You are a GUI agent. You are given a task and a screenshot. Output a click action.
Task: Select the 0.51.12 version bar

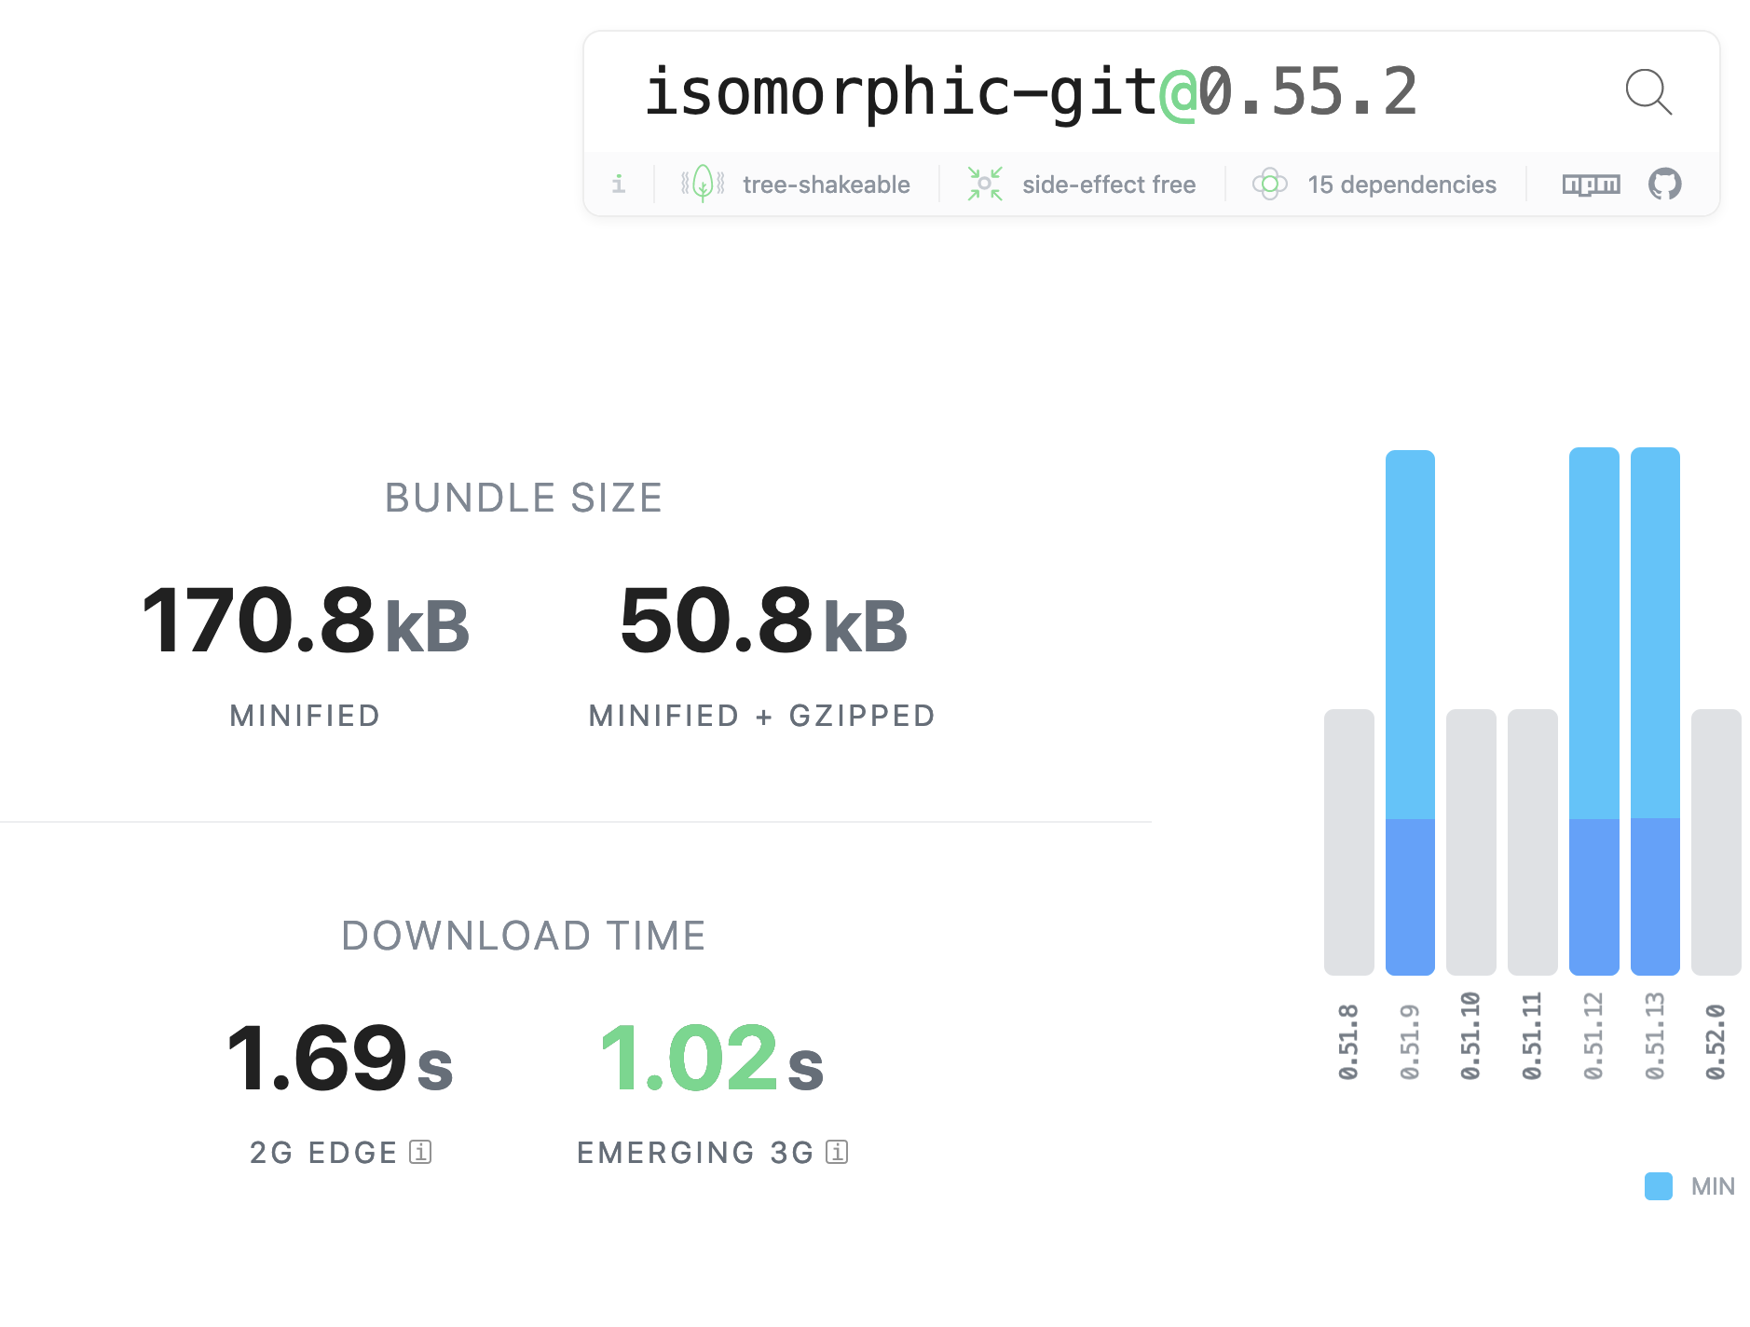coord(1593,711)
